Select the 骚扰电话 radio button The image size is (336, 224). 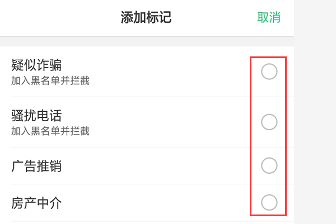[269, 122]
